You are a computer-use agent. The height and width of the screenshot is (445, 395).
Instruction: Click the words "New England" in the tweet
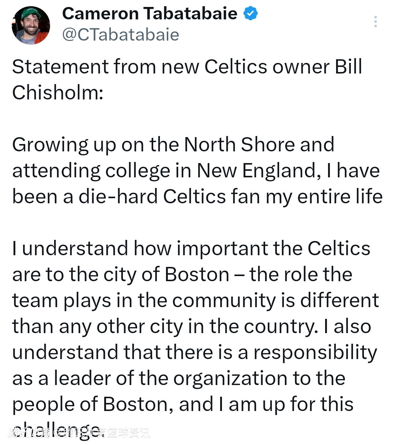coord(256,170)
